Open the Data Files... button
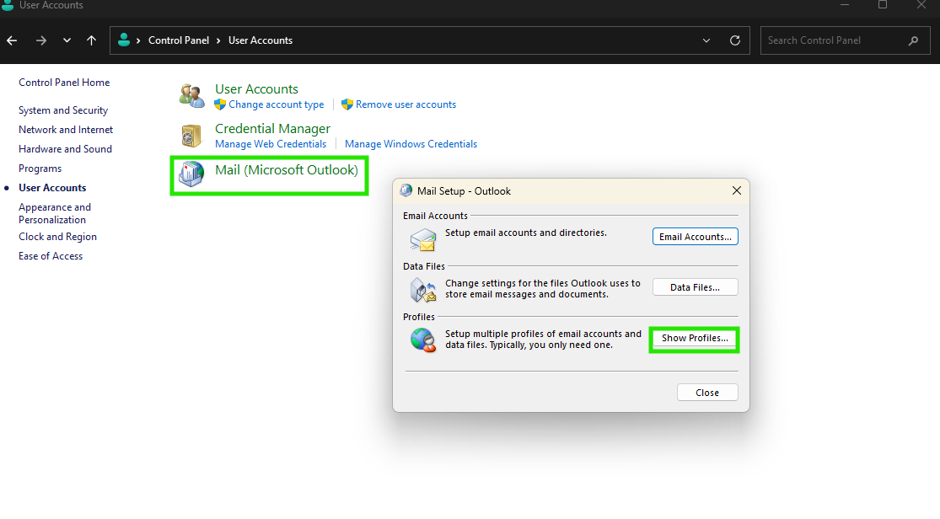The height and width of the screenshot is (519, 940). tap(696, 287)
